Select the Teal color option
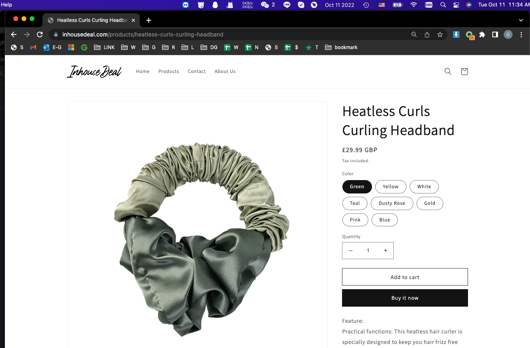The image size is (530, 348). click(355, 203)
